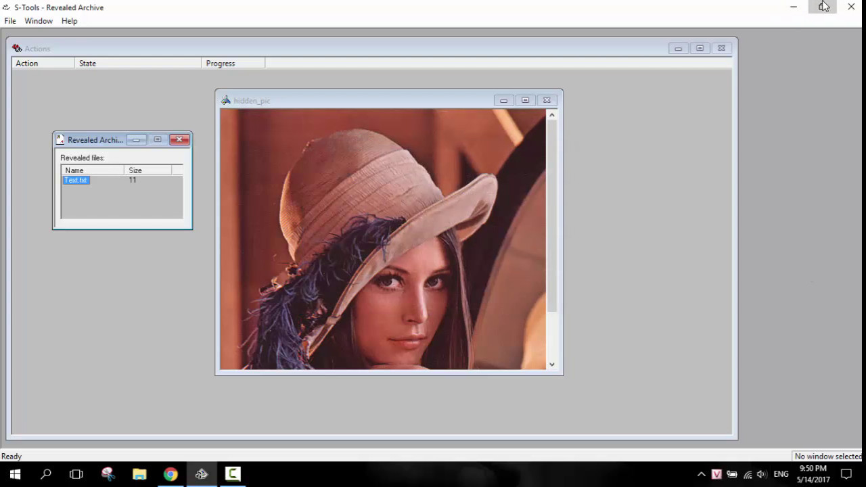866x487 pixels.
Task: Click the size value 11 of Text.txt
Action: [133, 180]
